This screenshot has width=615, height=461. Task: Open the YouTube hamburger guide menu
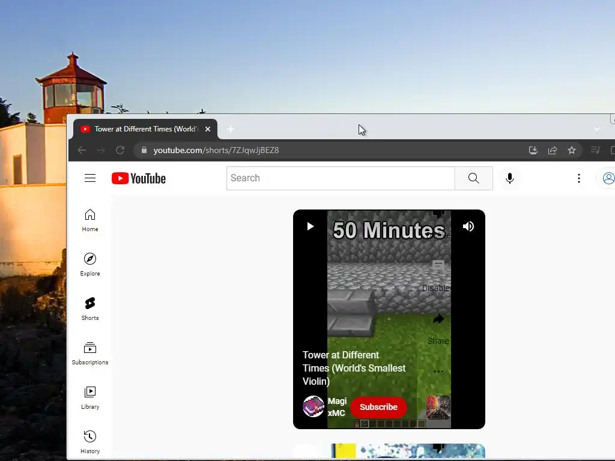pyautogui.click(x=90, y=178)
